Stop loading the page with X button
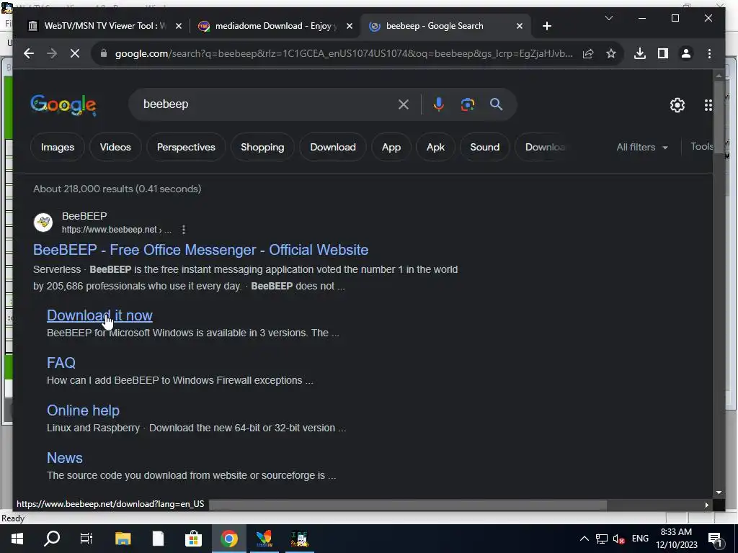The height and width of the screenshot is (553, 738). tap(75, 53)
